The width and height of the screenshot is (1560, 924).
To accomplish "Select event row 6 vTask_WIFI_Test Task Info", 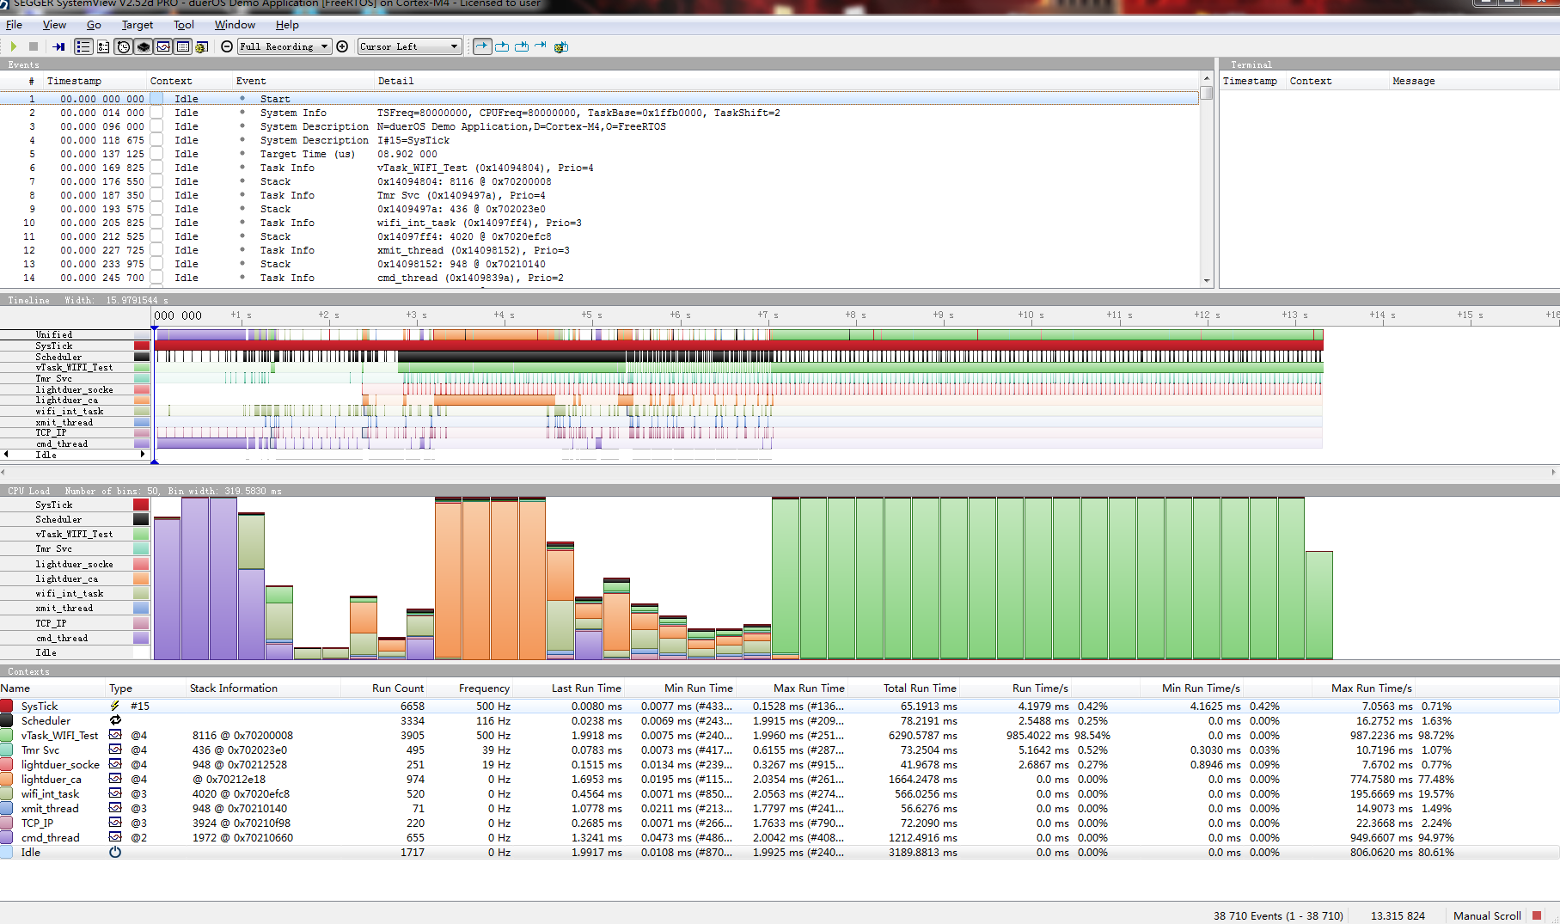I will (599, 168).
